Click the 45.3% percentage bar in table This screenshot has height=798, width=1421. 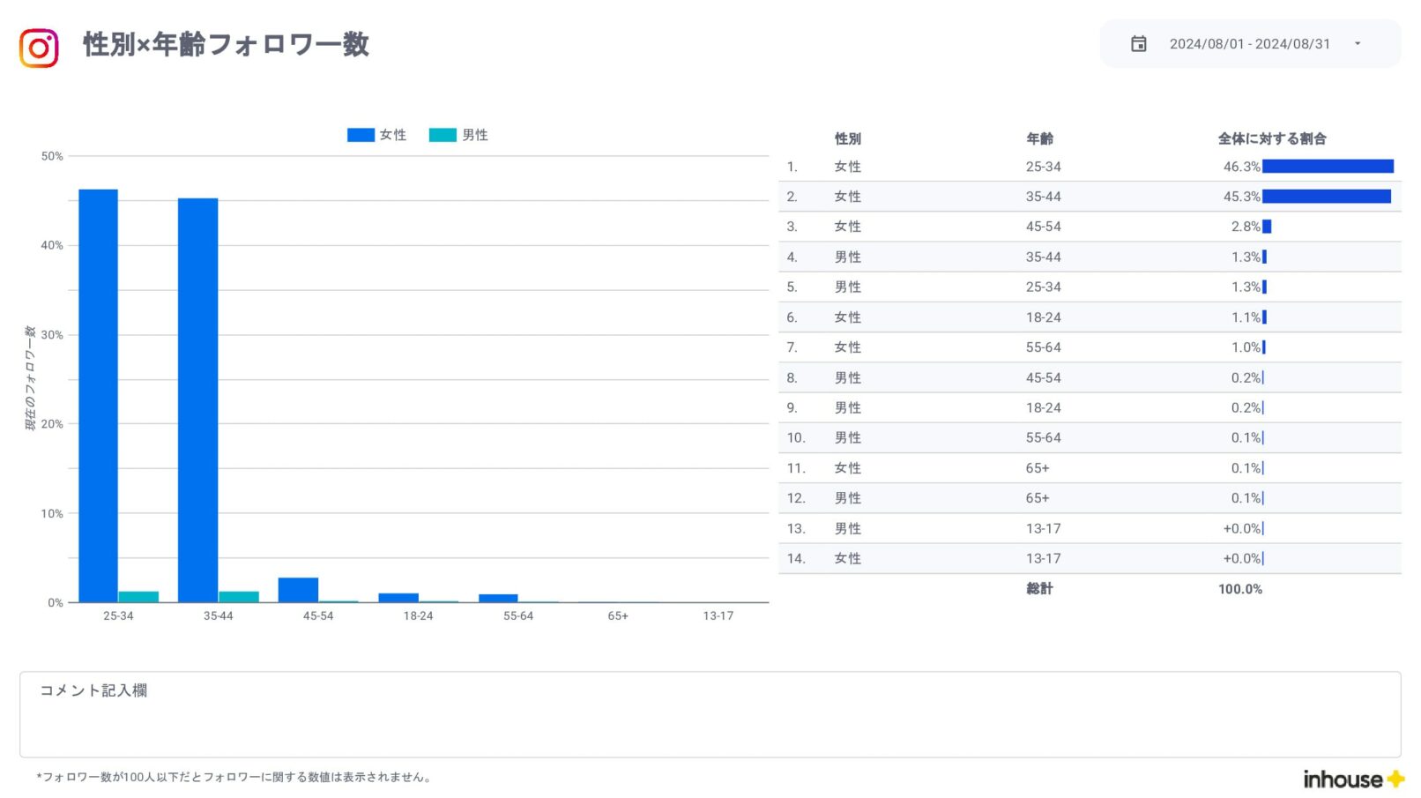(1326, 197)
